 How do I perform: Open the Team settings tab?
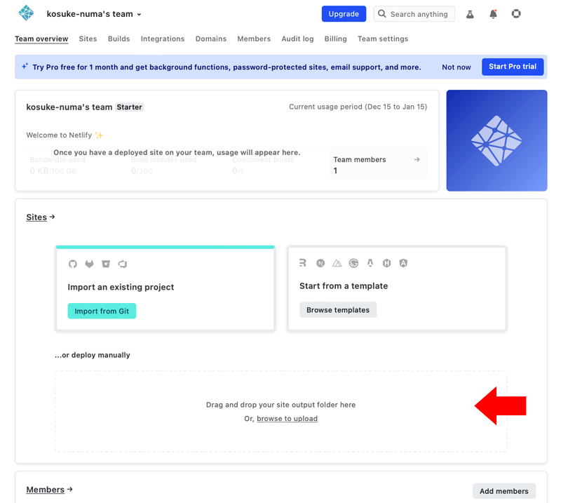pyautogui.click(x=383, y=39)
